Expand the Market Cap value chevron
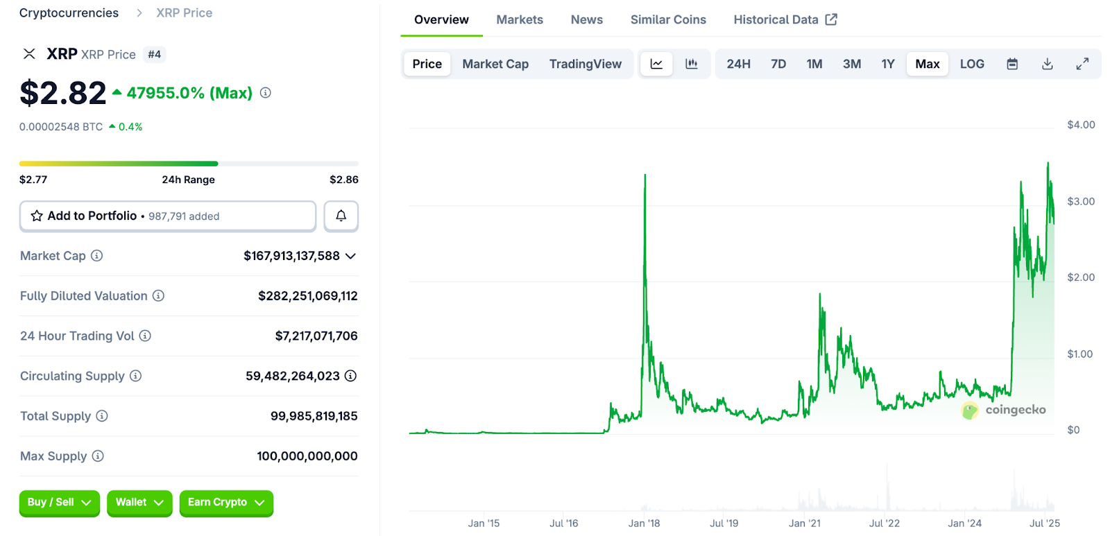 click(x=351, y=256)
